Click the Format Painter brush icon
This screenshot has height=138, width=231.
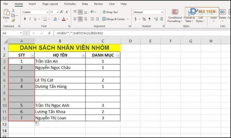pos(13,21)
